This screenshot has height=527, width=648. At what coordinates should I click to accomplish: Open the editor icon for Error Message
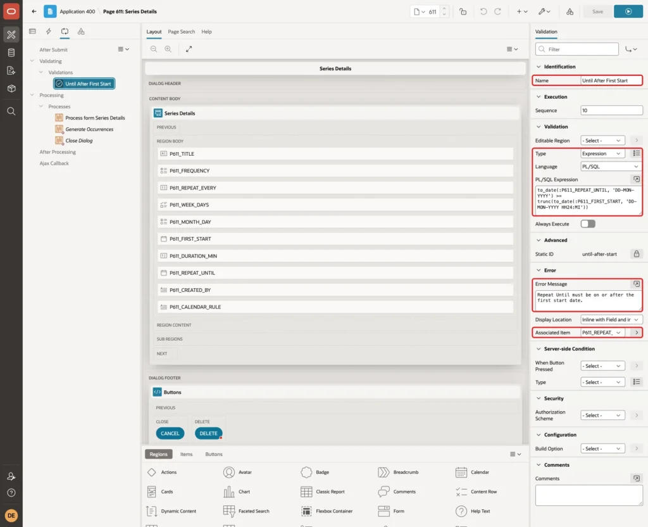[x=637, y=284]
